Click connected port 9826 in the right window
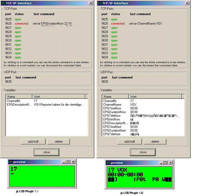 pos(105,24)
